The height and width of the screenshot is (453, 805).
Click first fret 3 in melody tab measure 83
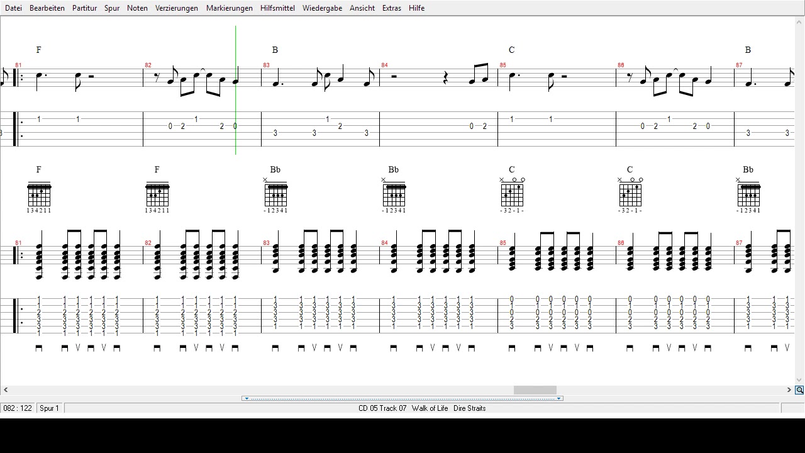coord(275,133)
